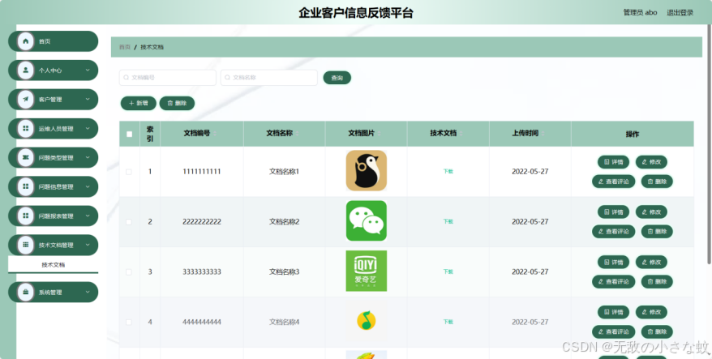Click the home icon beside 首页
This screenshot has width=712, height=359.
(25, 41)
